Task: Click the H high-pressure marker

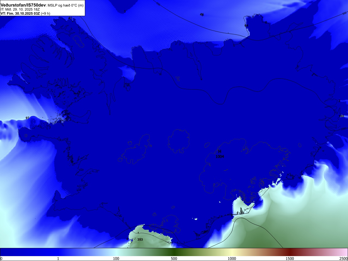Action: 220,151
